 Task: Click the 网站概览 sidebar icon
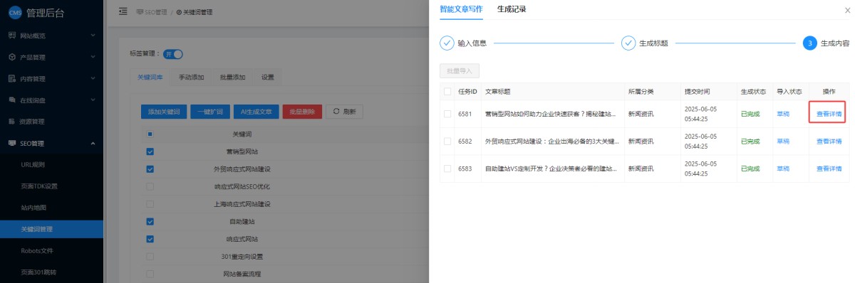click(12, 35)
